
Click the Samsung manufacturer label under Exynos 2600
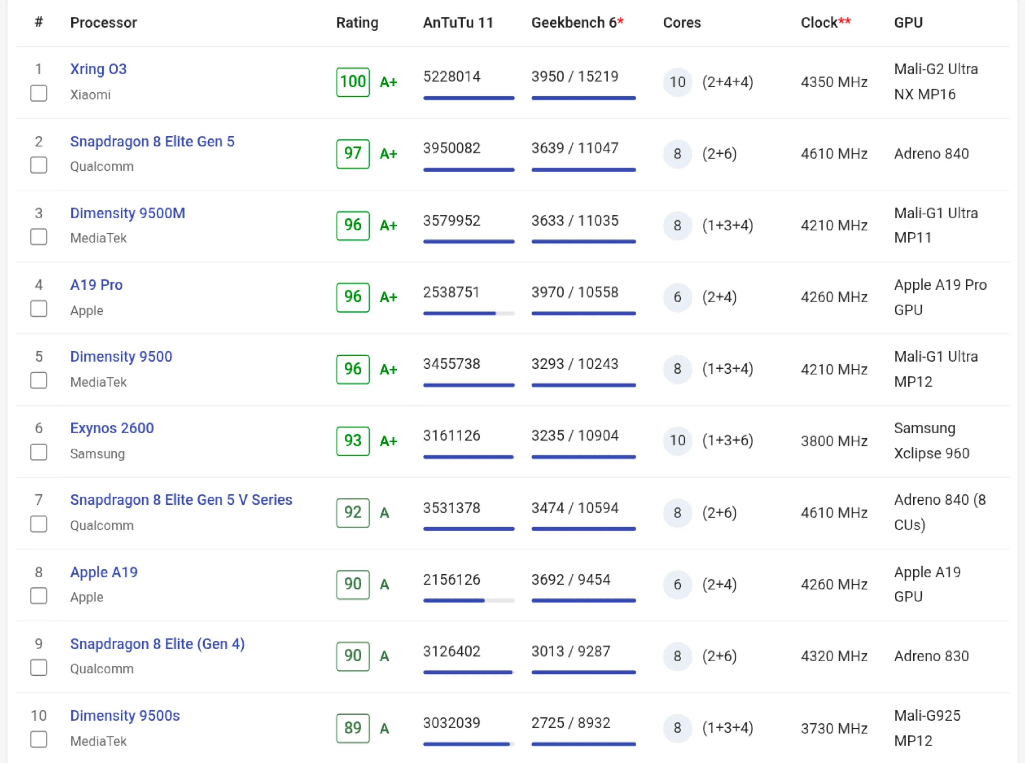pyautogui.click(x=98, y=454)
